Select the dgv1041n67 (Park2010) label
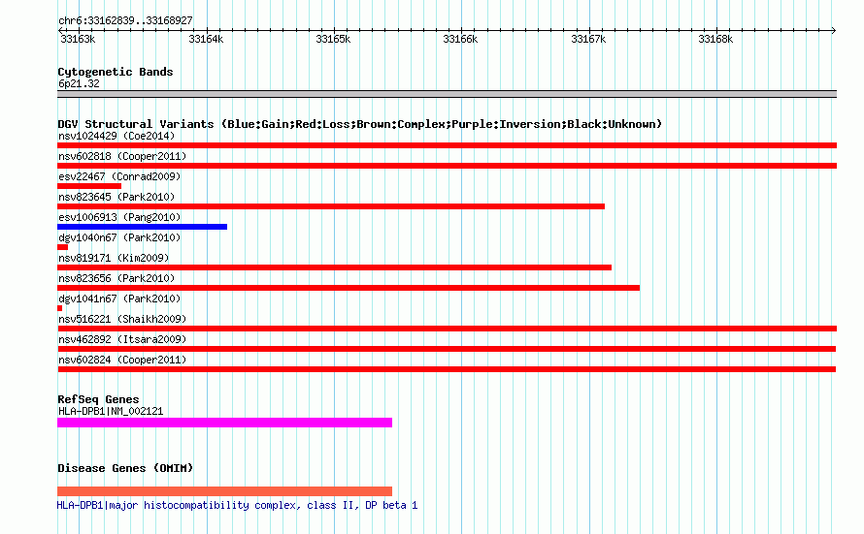Image resolution: width=864 pixels, height=534 pixels. pyautogui.click(x=119, y=298)
